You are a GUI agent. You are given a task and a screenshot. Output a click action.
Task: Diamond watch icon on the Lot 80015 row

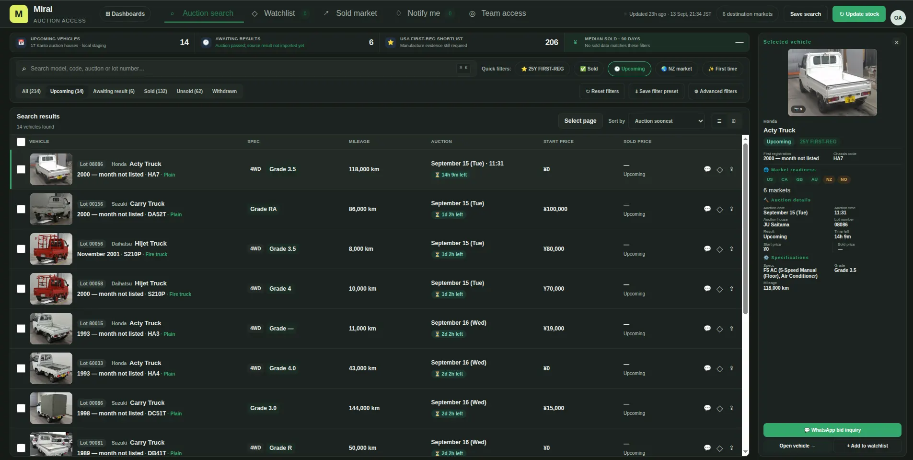[x=719, y=329]
